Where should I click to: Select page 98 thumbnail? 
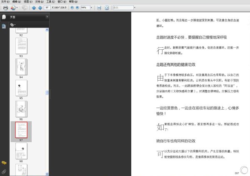tap(21, 151)
